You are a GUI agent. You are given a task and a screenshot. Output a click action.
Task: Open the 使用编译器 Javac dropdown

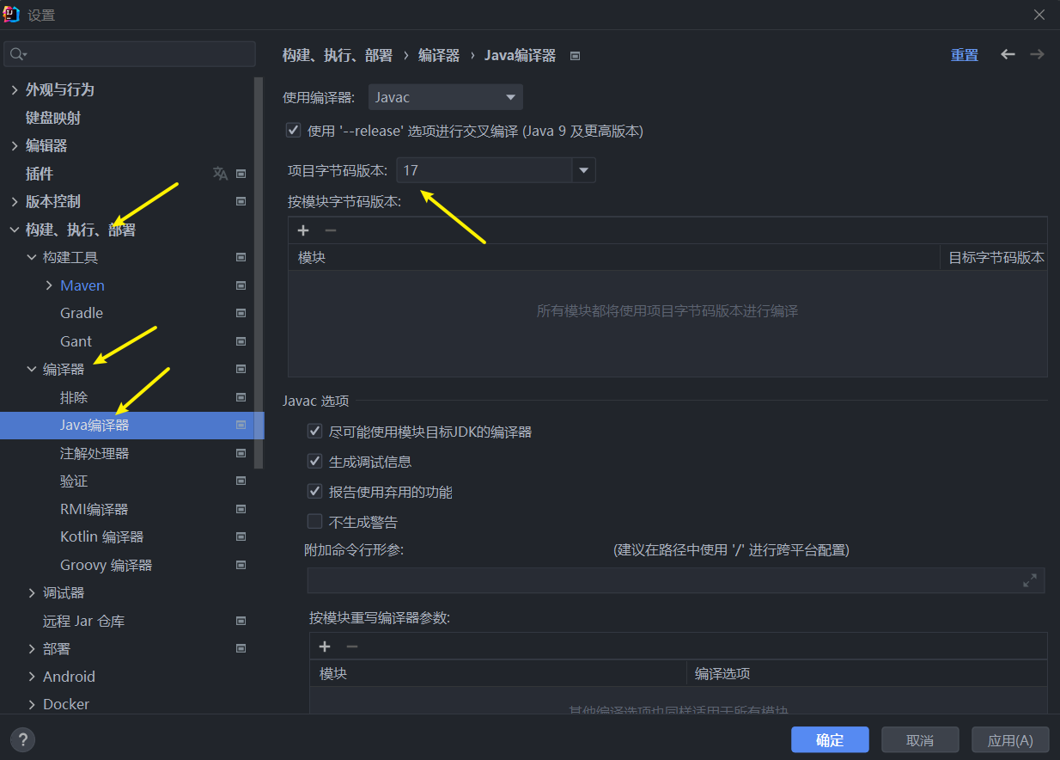(x=445, y=97)
